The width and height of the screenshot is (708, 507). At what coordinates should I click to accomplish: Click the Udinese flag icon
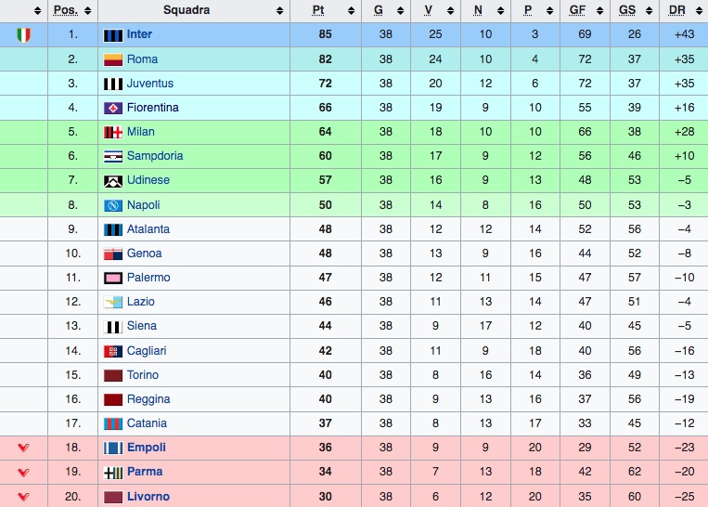[x=113, y=181]
